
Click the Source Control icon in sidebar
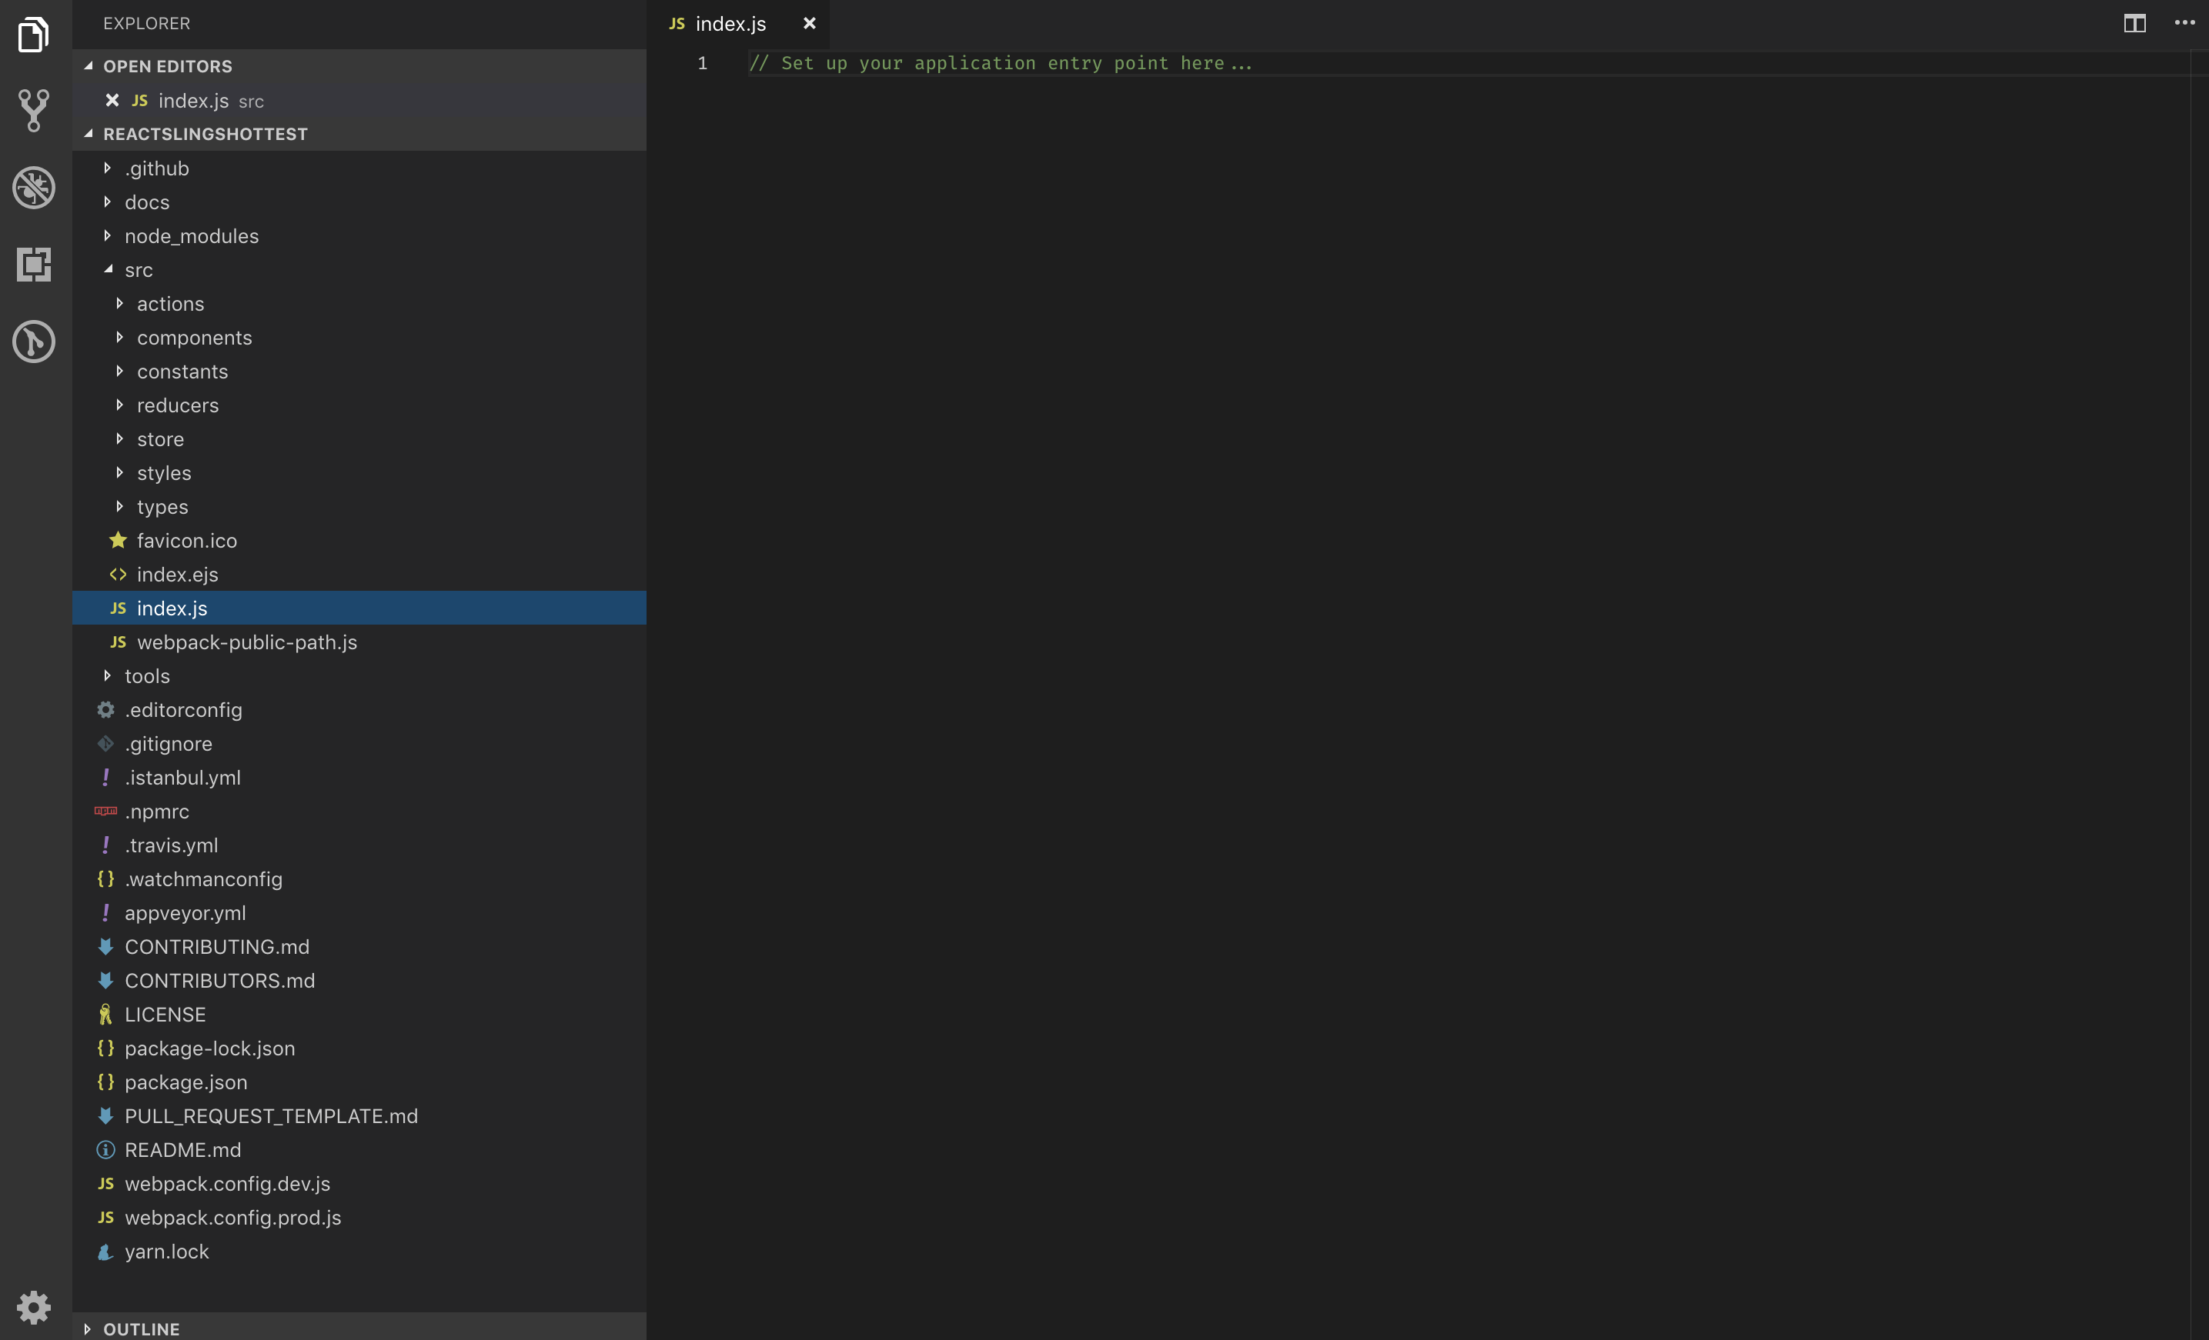click(x=35, y=108)
